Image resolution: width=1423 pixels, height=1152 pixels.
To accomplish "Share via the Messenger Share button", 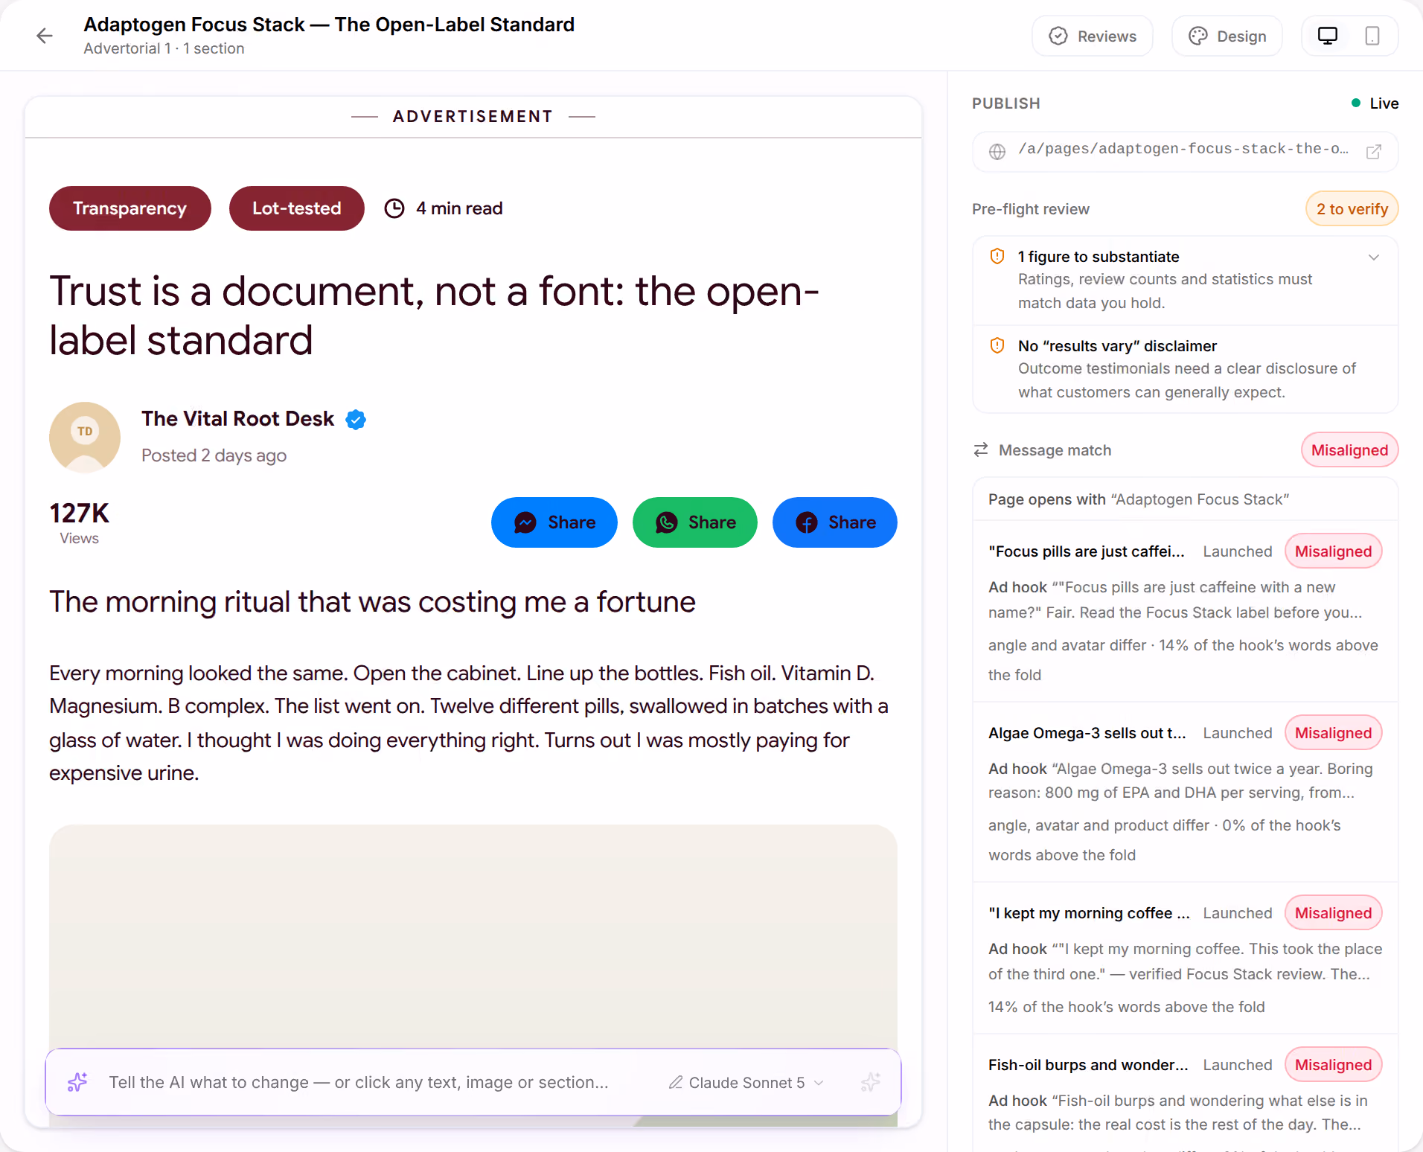I will (x=554, y=522).
